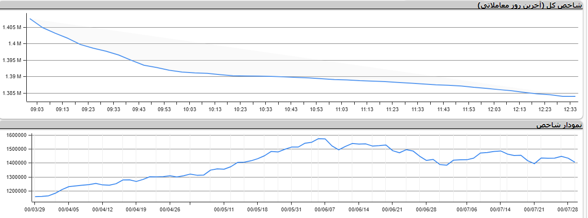Click the 'نمودار شاخص' panel header title
The image size is (588, 218).
click(x=559, y=125)
